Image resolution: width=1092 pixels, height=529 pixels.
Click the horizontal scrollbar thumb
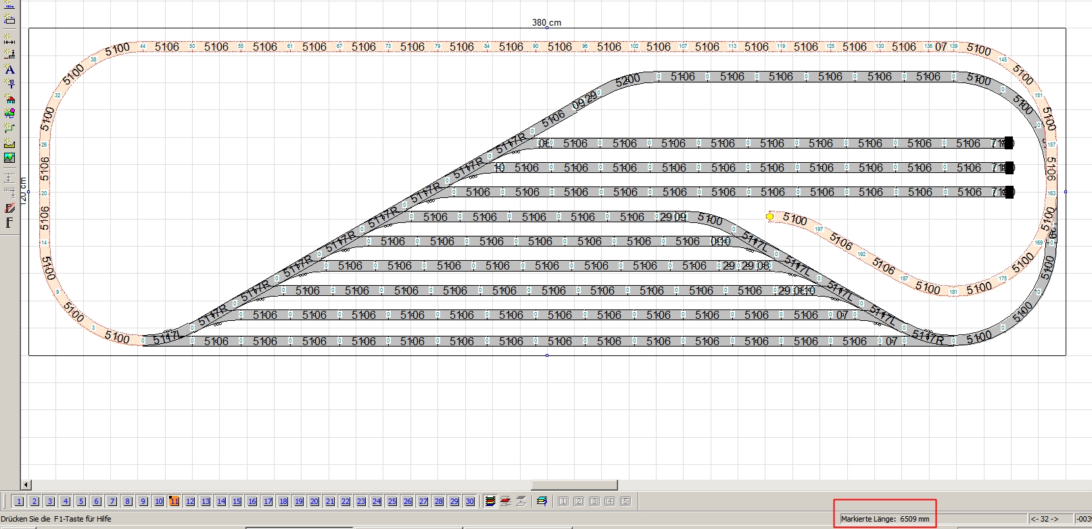point(574,485)
